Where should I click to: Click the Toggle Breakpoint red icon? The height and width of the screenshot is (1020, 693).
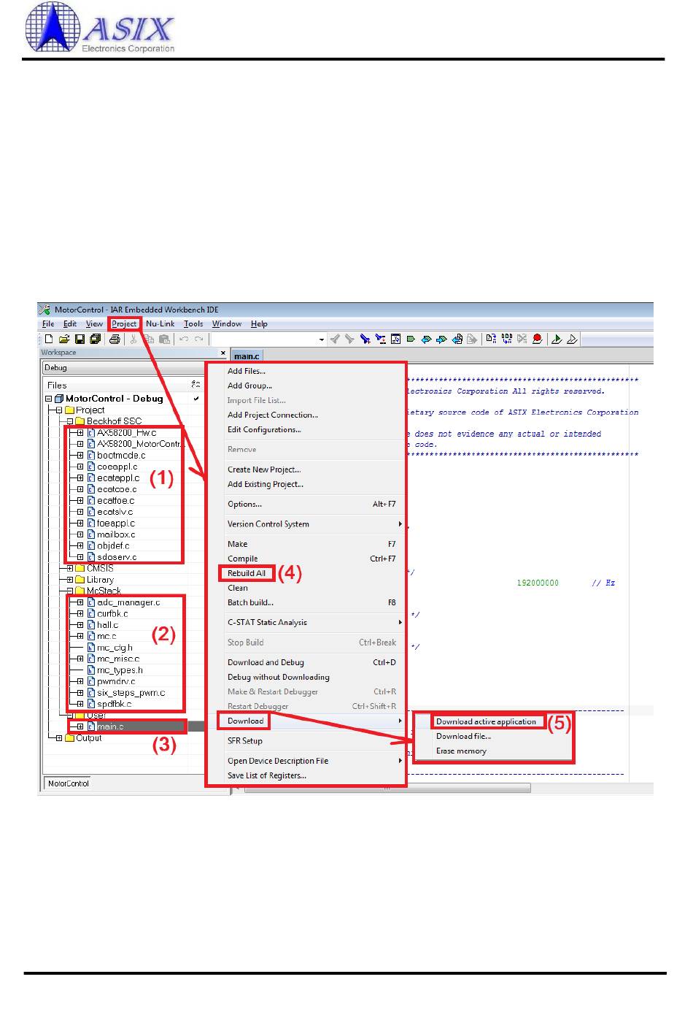point(537,339)
